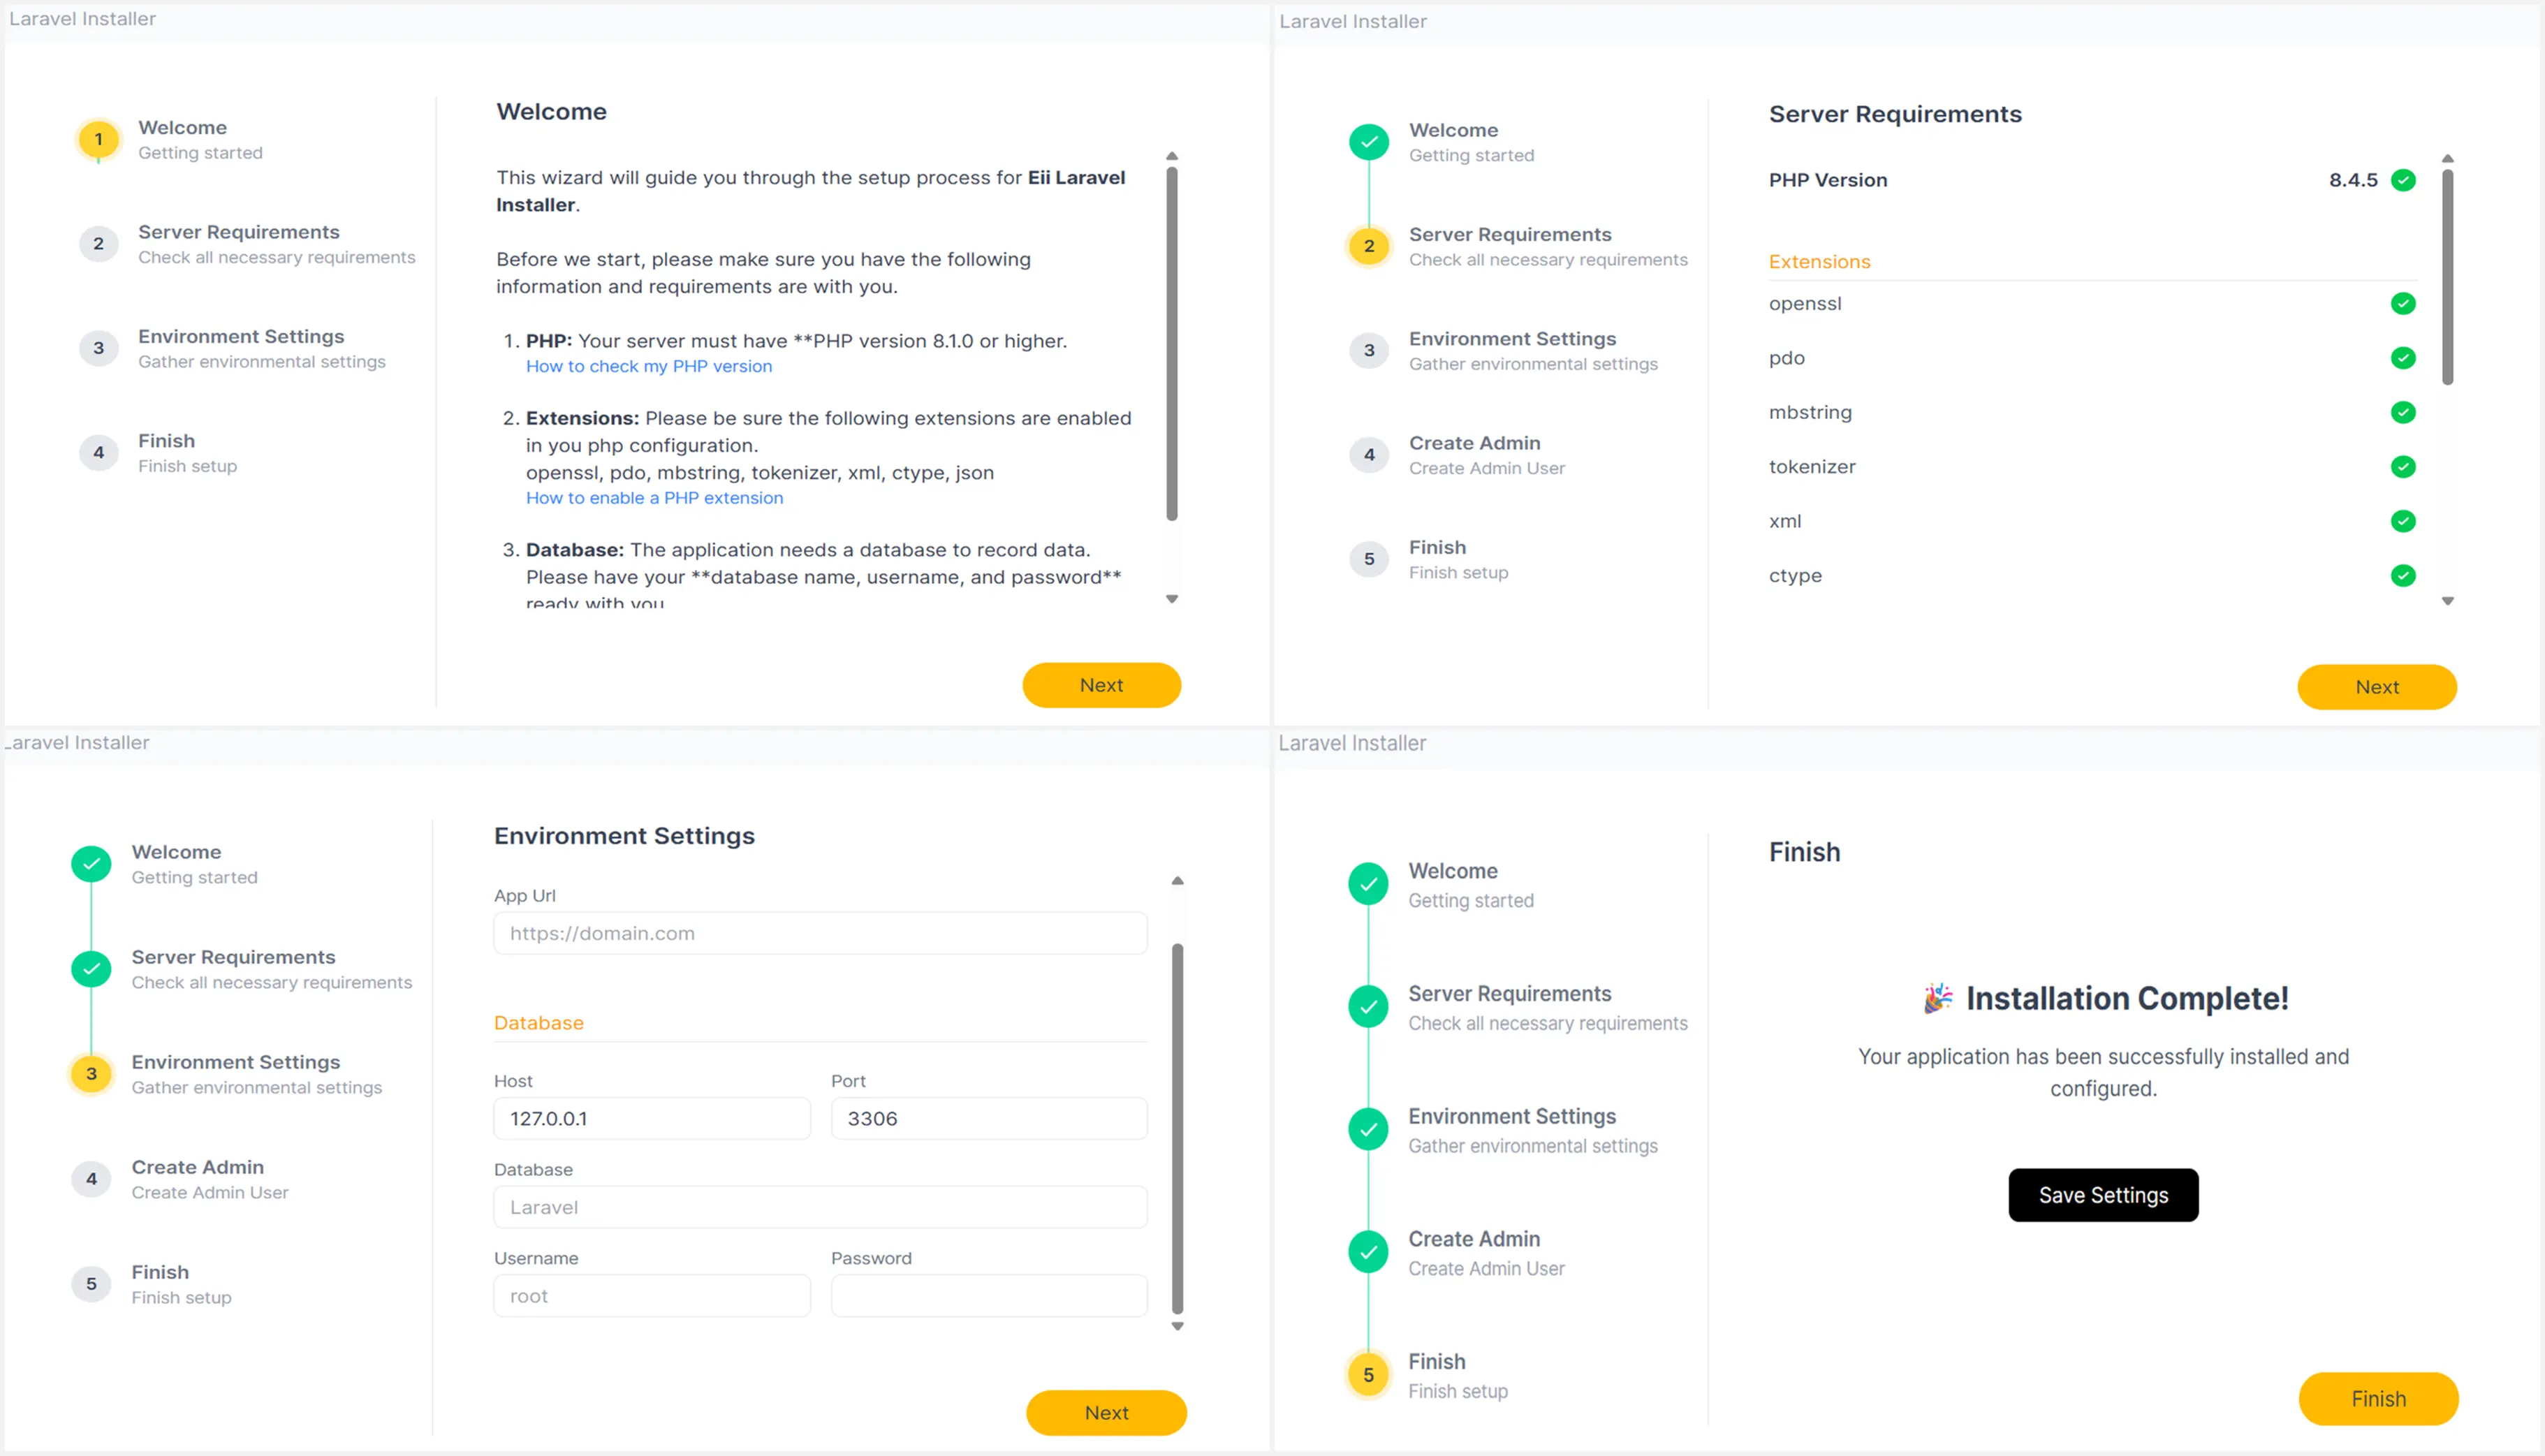Viewport: 2545px width, 1456px height.
Task: Click scroll up arrow in Server Requirements panel
Action: [x=2447, y=159]
